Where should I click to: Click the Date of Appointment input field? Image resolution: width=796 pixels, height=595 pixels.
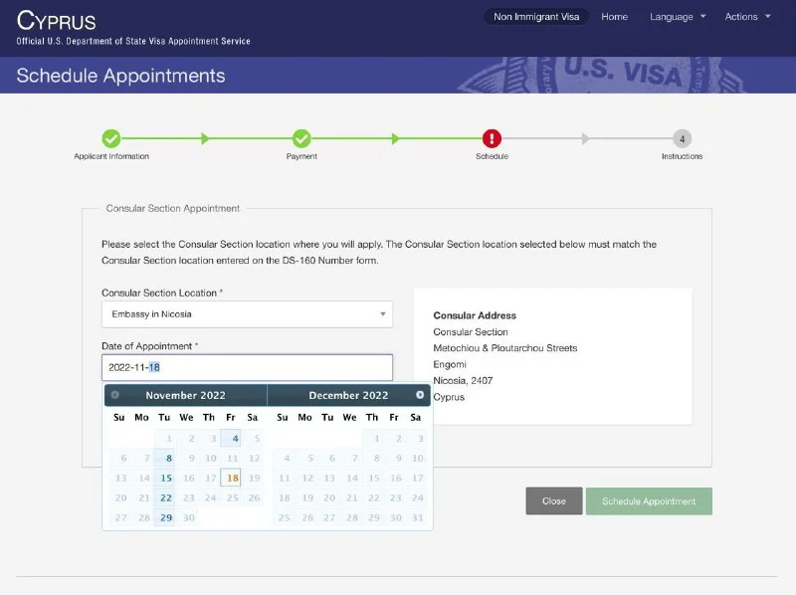247,367
